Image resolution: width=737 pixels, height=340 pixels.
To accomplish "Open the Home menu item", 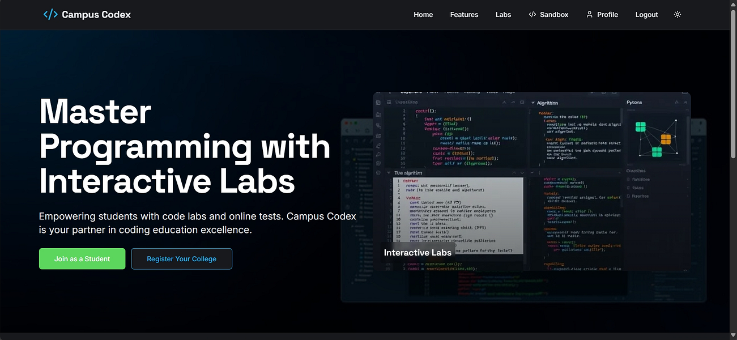I will (x=423, y=14).
